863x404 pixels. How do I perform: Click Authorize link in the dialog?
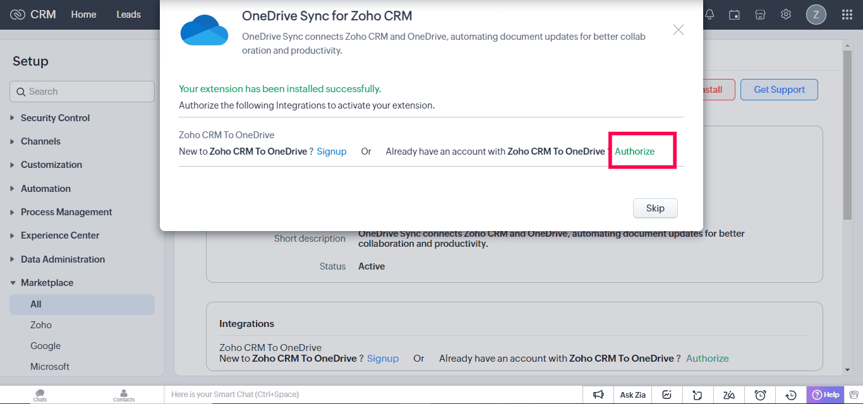point(635,151)
